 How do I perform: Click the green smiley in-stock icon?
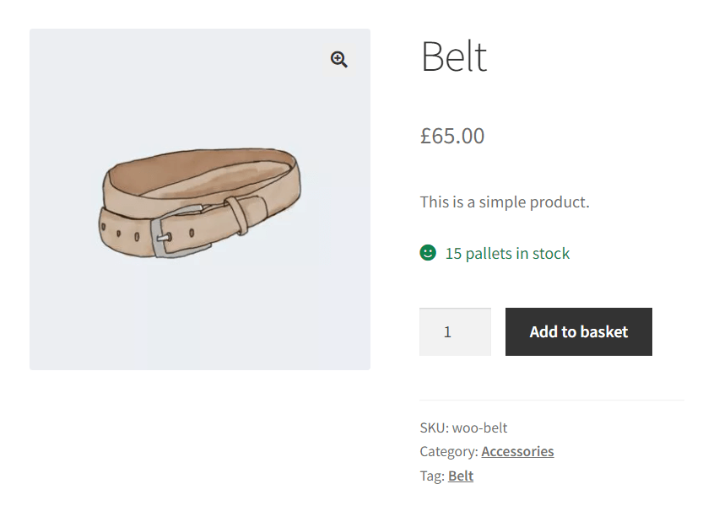click(428, 253)
